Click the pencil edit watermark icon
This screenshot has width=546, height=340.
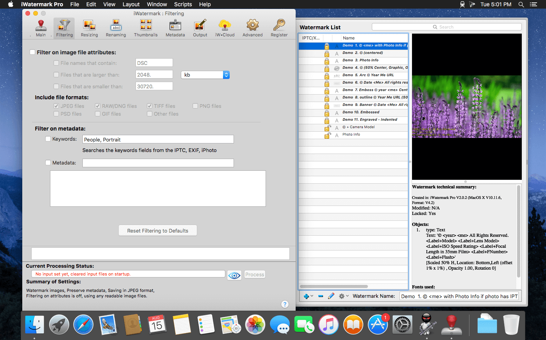[331, 296]
